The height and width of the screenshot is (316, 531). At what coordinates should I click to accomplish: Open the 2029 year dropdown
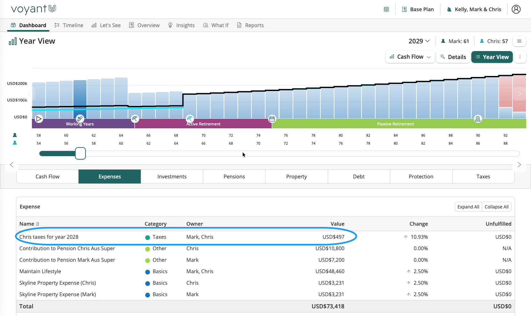[x=419, y=41]
